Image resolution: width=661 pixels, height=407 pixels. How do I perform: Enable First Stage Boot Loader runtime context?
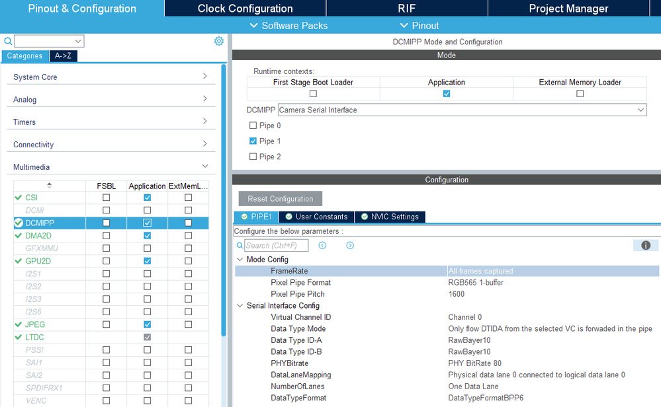click(x=313, y=93)
